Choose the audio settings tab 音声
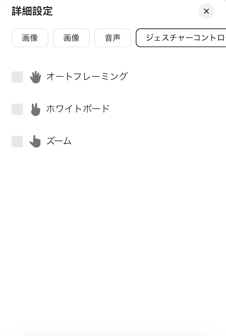226x336 pixels. (113, 38)
